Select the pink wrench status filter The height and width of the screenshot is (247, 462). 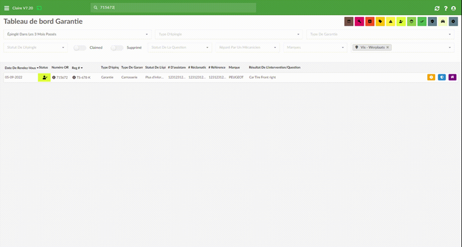(x=359, y=21)
